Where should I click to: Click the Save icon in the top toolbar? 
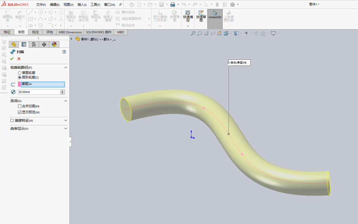coord(162,5)
